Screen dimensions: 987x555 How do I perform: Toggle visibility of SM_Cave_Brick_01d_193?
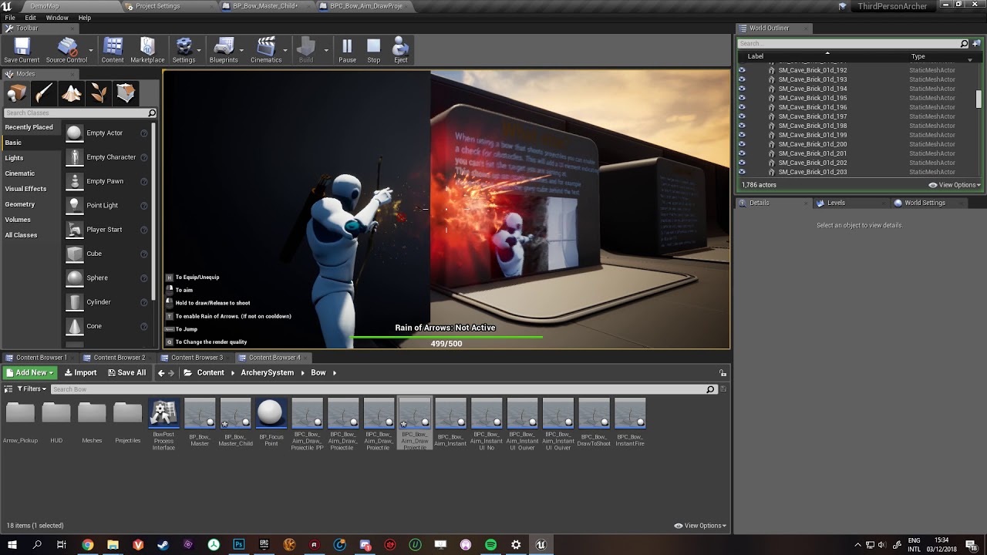coord(742,79)
